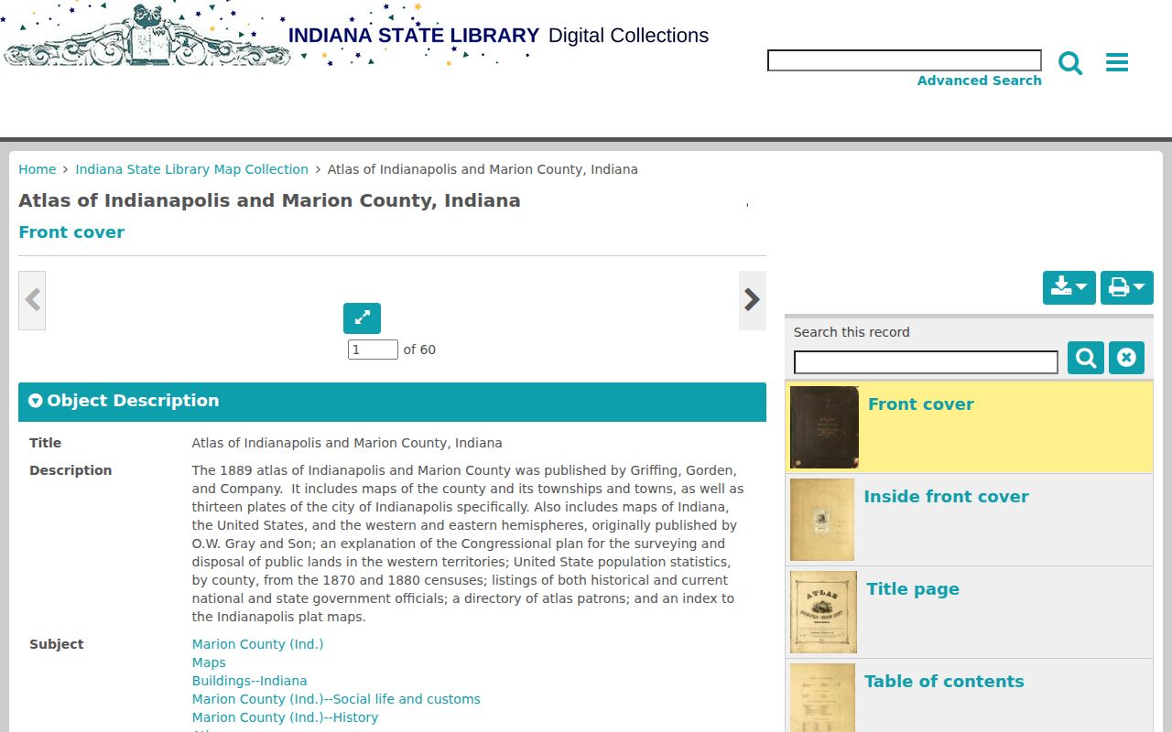Image resolution: width=1172 pixels, height=732 pixels.
Task: Open Indiana State Library Map Collection breadcrumb
Action: point(191,169)
